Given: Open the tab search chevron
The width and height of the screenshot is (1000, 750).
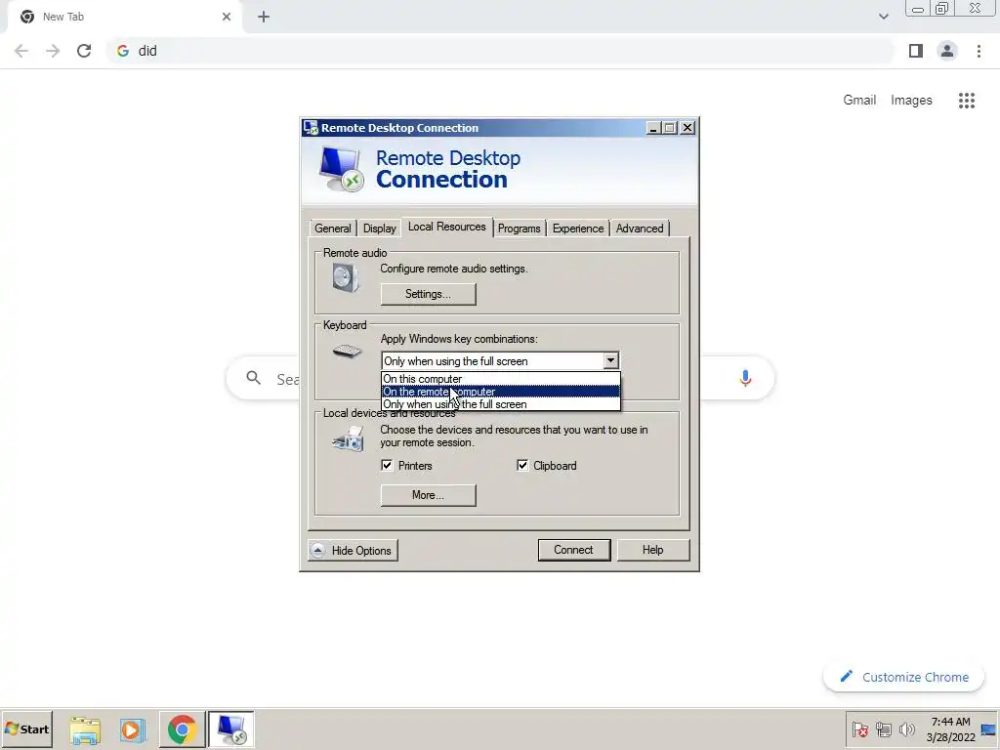Looking at the screenshot, I should pyautogui.click(x=883, y=17).
